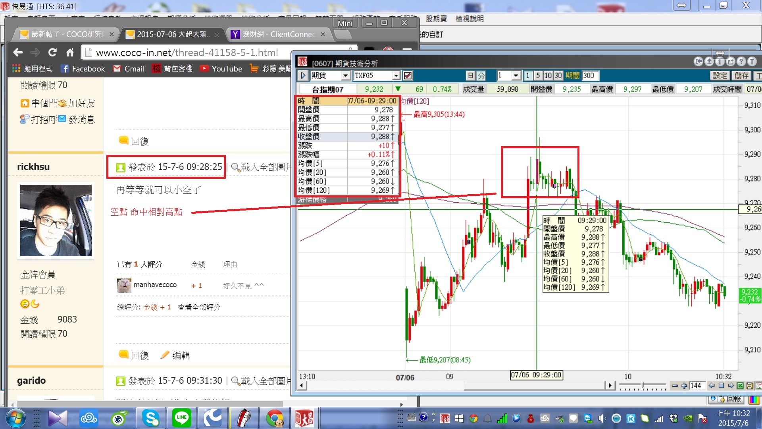Viewport: 762px width, 429px height.
Task: Click blue left-arrow icon beside 144
Action: (712, 385)
